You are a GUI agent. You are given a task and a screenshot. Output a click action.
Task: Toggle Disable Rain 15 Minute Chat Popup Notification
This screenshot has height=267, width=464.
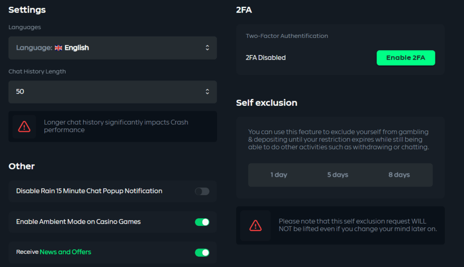point(202,192)
